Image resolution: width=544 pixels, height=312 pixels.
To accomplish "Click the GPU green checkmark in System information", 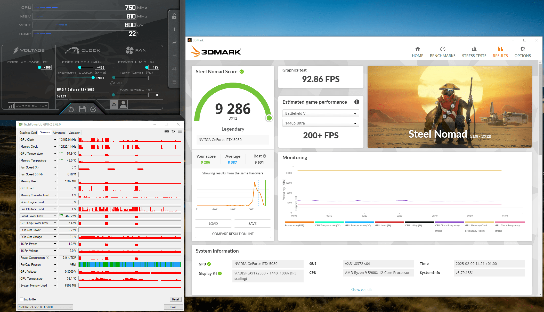I will tap(209, 264).
